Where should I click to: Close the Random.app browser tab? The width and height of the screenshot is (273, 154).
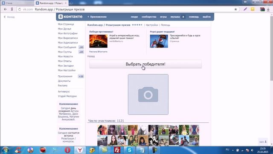pyautogui.click(x=66, y=3)
